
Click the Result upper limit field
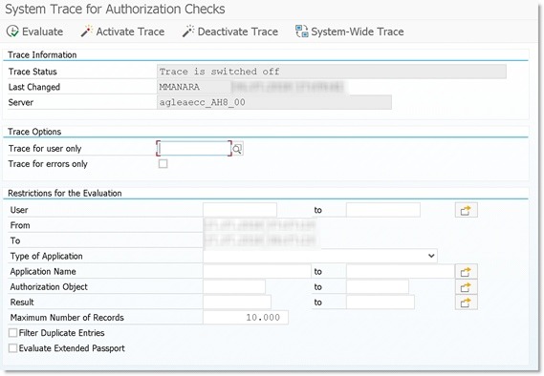(381, 302)
